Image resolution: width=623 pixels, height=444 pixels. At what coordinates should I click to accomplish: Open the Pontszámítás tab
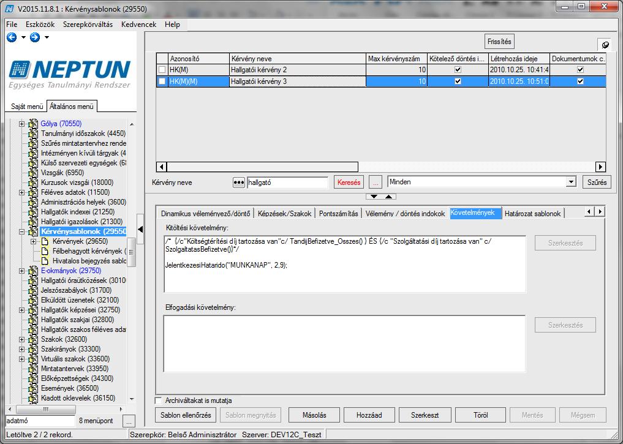tap(339, 213)
